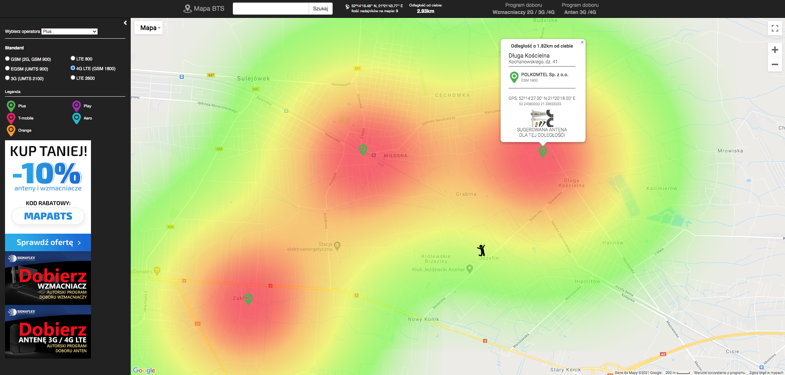Click the Grabina map label
The height and width of the screenshot is (375, 785).
[x=466, y=194]
